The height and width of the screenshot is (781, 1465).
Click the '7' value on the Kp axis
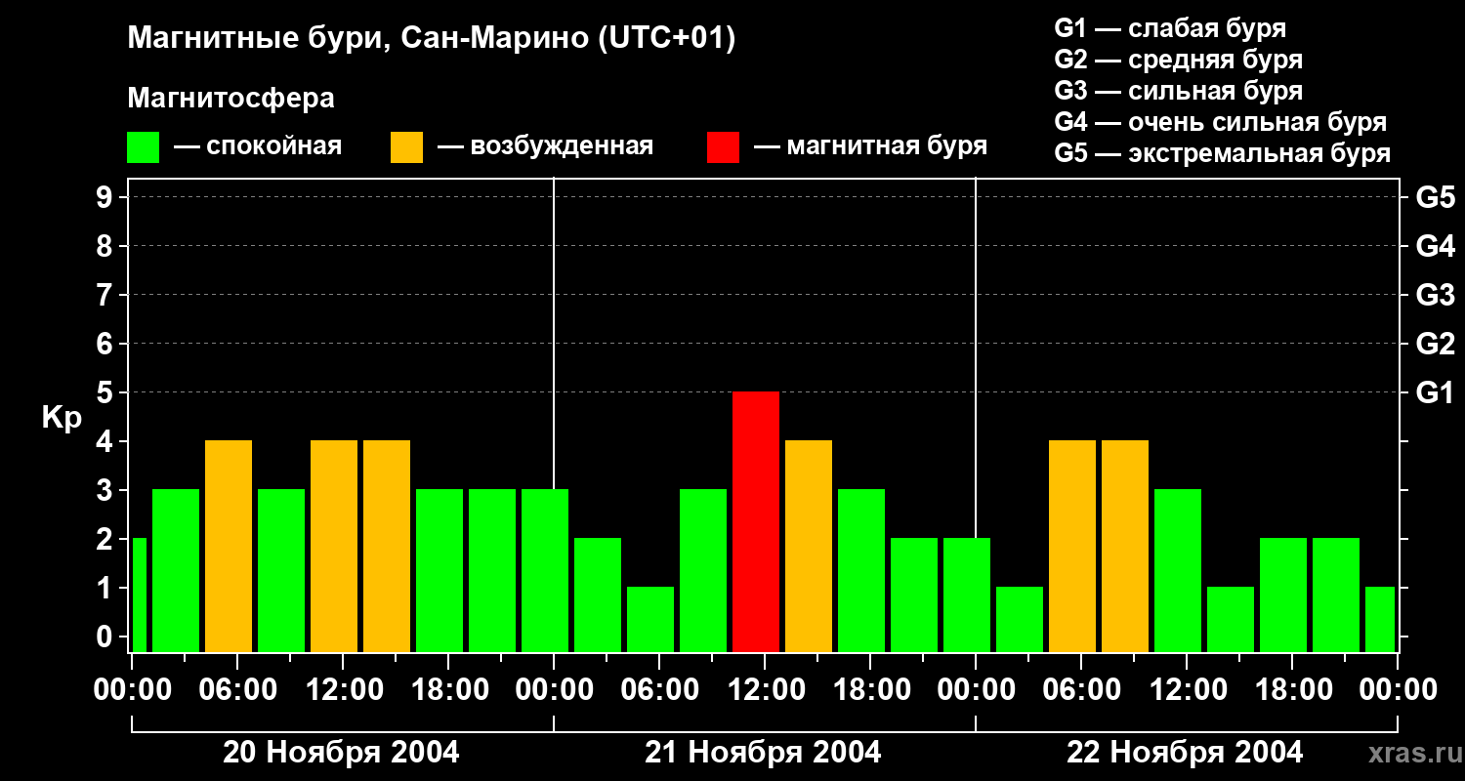pos(106,295)
